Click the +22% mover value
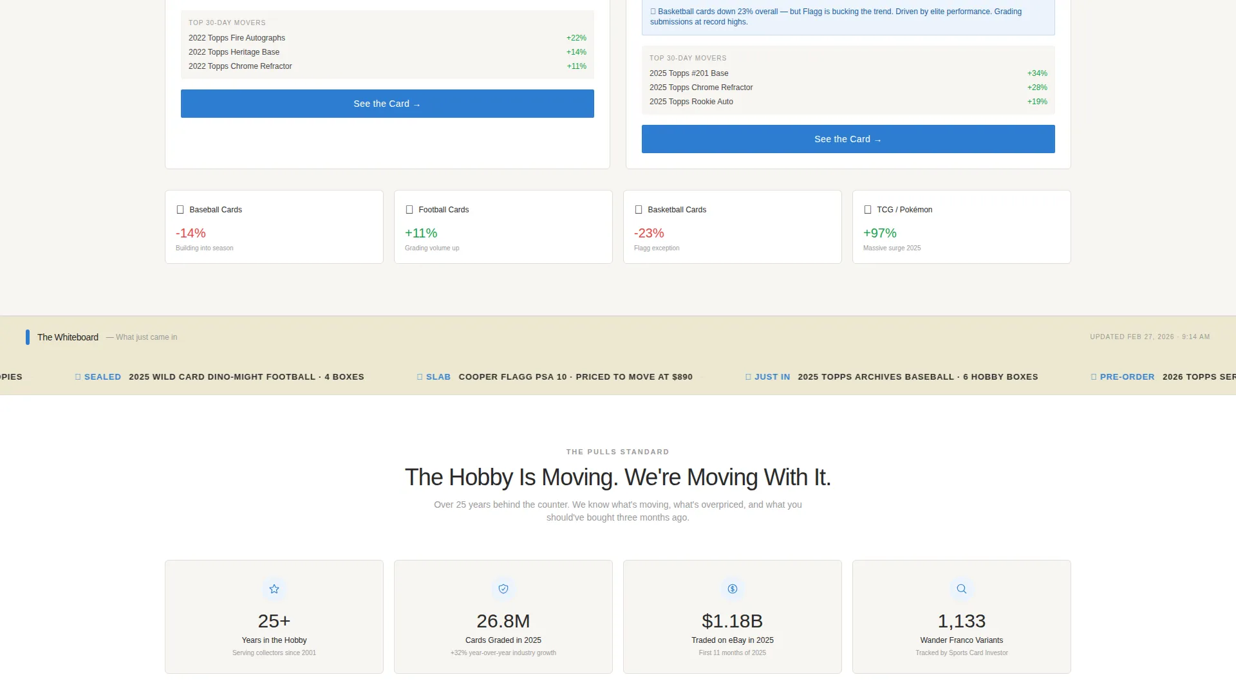The height and width of the screenshot is (695, 1236). [x=576, y=38]
